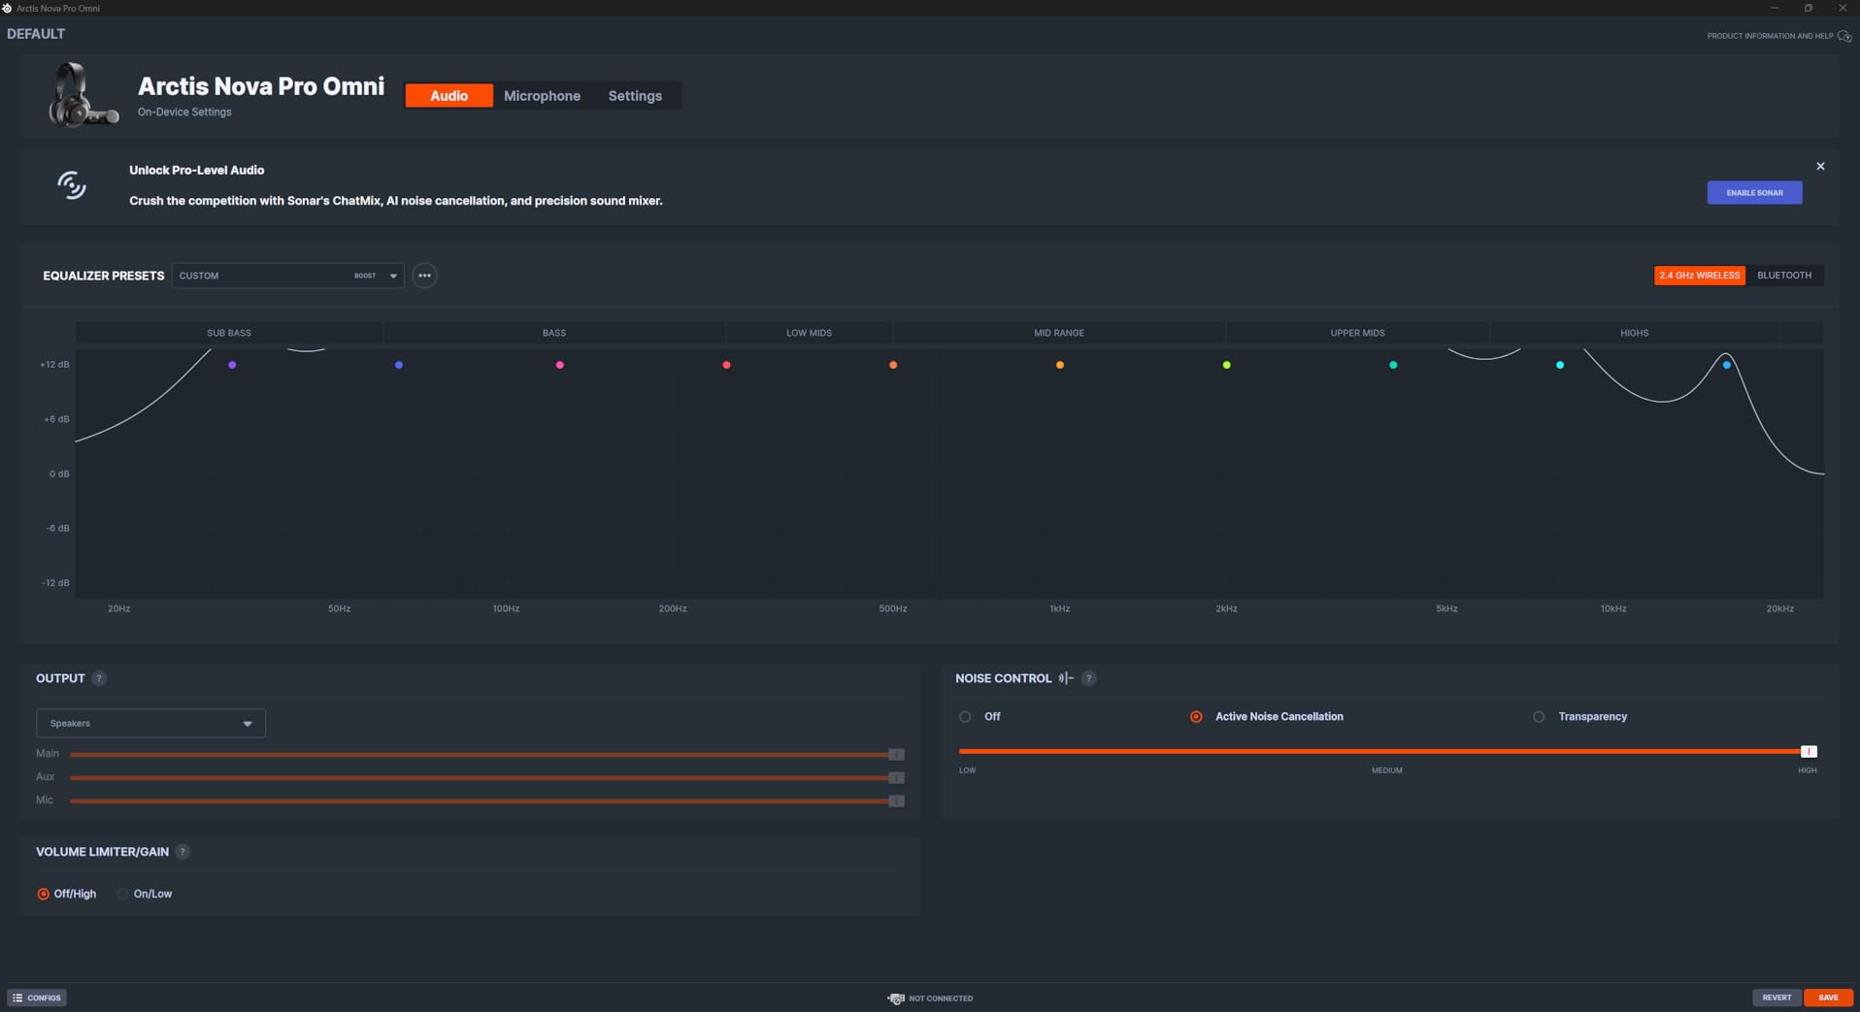The image size is (1860, 1012).
Task: Click the Noise Control help question mark icon
Action: (x=1088, y=678)
